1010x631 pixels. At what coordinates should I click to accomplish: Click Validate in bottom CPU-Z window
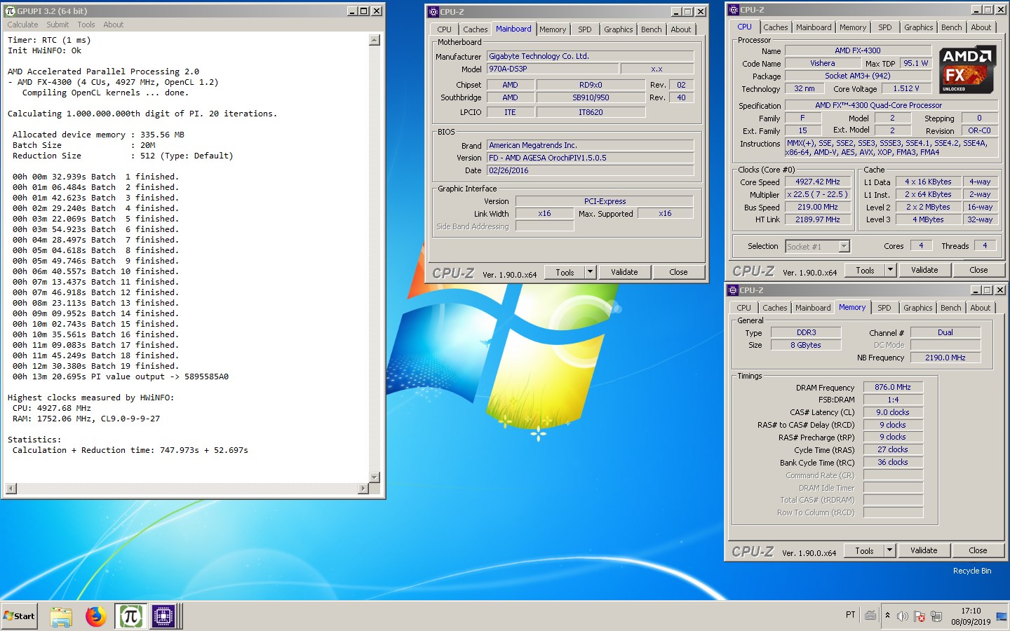tap(924, 550)
